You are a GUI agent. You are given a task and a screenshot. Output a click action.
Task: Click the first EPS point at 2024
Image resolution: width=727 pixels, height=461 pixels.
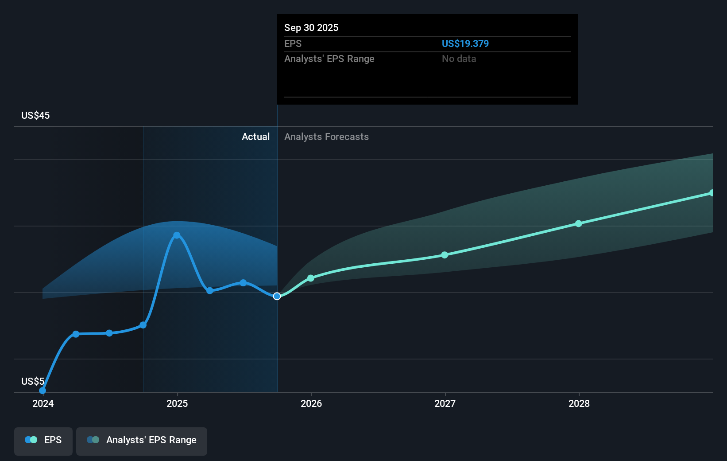pyautogui.click(x=43, y=391)
